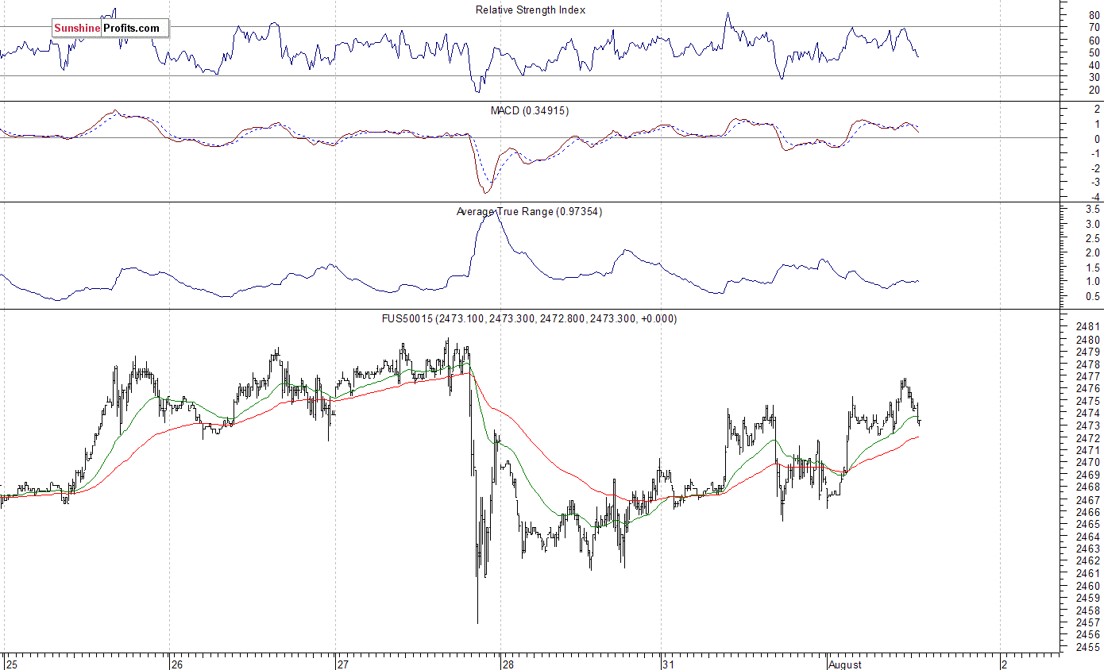Click price level 2473 on the price axis
Viewport: 1104px width, 670px height.
pos(1089,425)
